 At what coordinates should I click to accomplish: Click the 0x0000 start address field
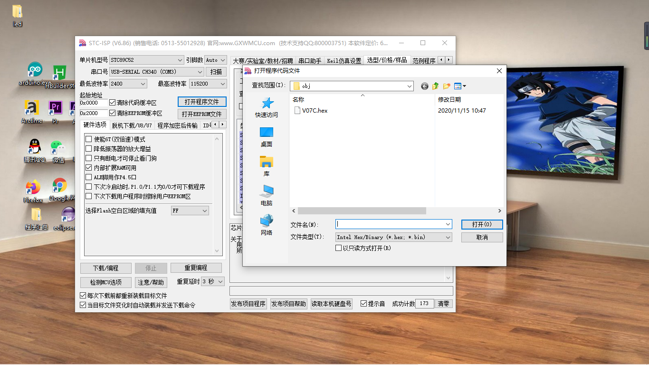(93, 103)
